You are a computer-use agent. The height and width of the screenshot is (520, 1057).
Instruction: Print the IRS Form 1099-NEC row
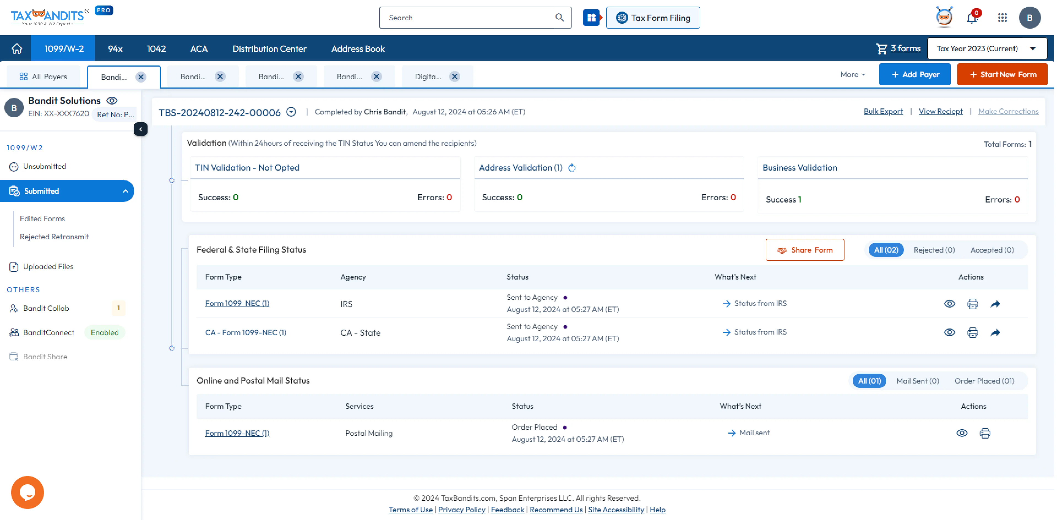972,304
